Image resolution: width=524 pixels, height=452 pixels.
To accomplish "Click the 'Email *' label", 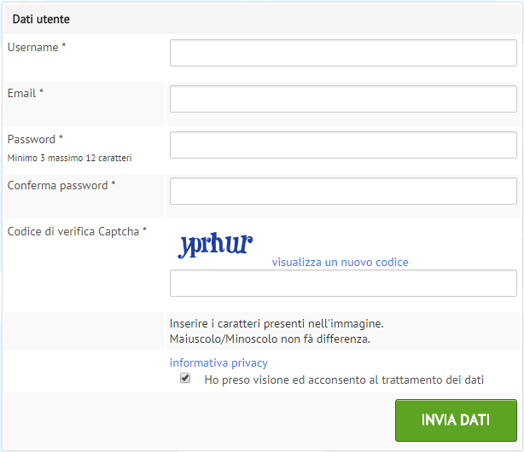I will click(26, 93).
